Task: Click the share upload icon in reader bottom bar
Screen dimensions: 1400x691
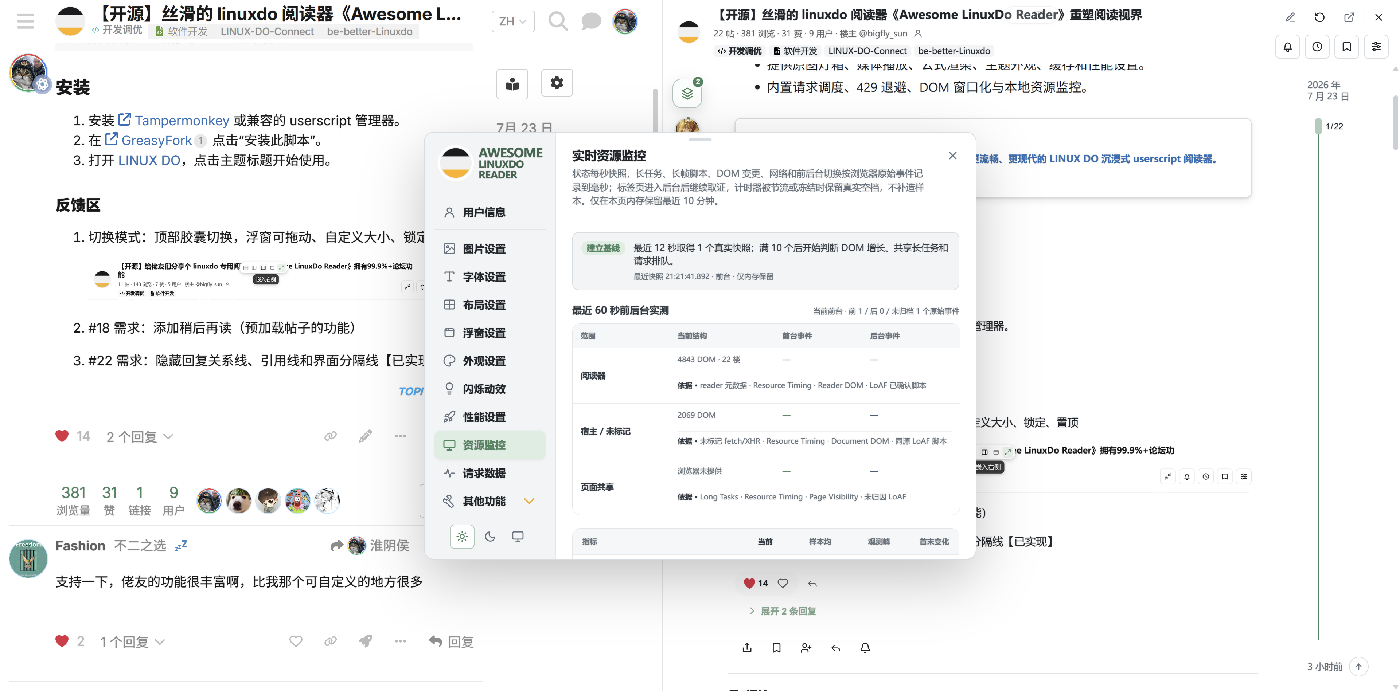Action: [747, 648]
